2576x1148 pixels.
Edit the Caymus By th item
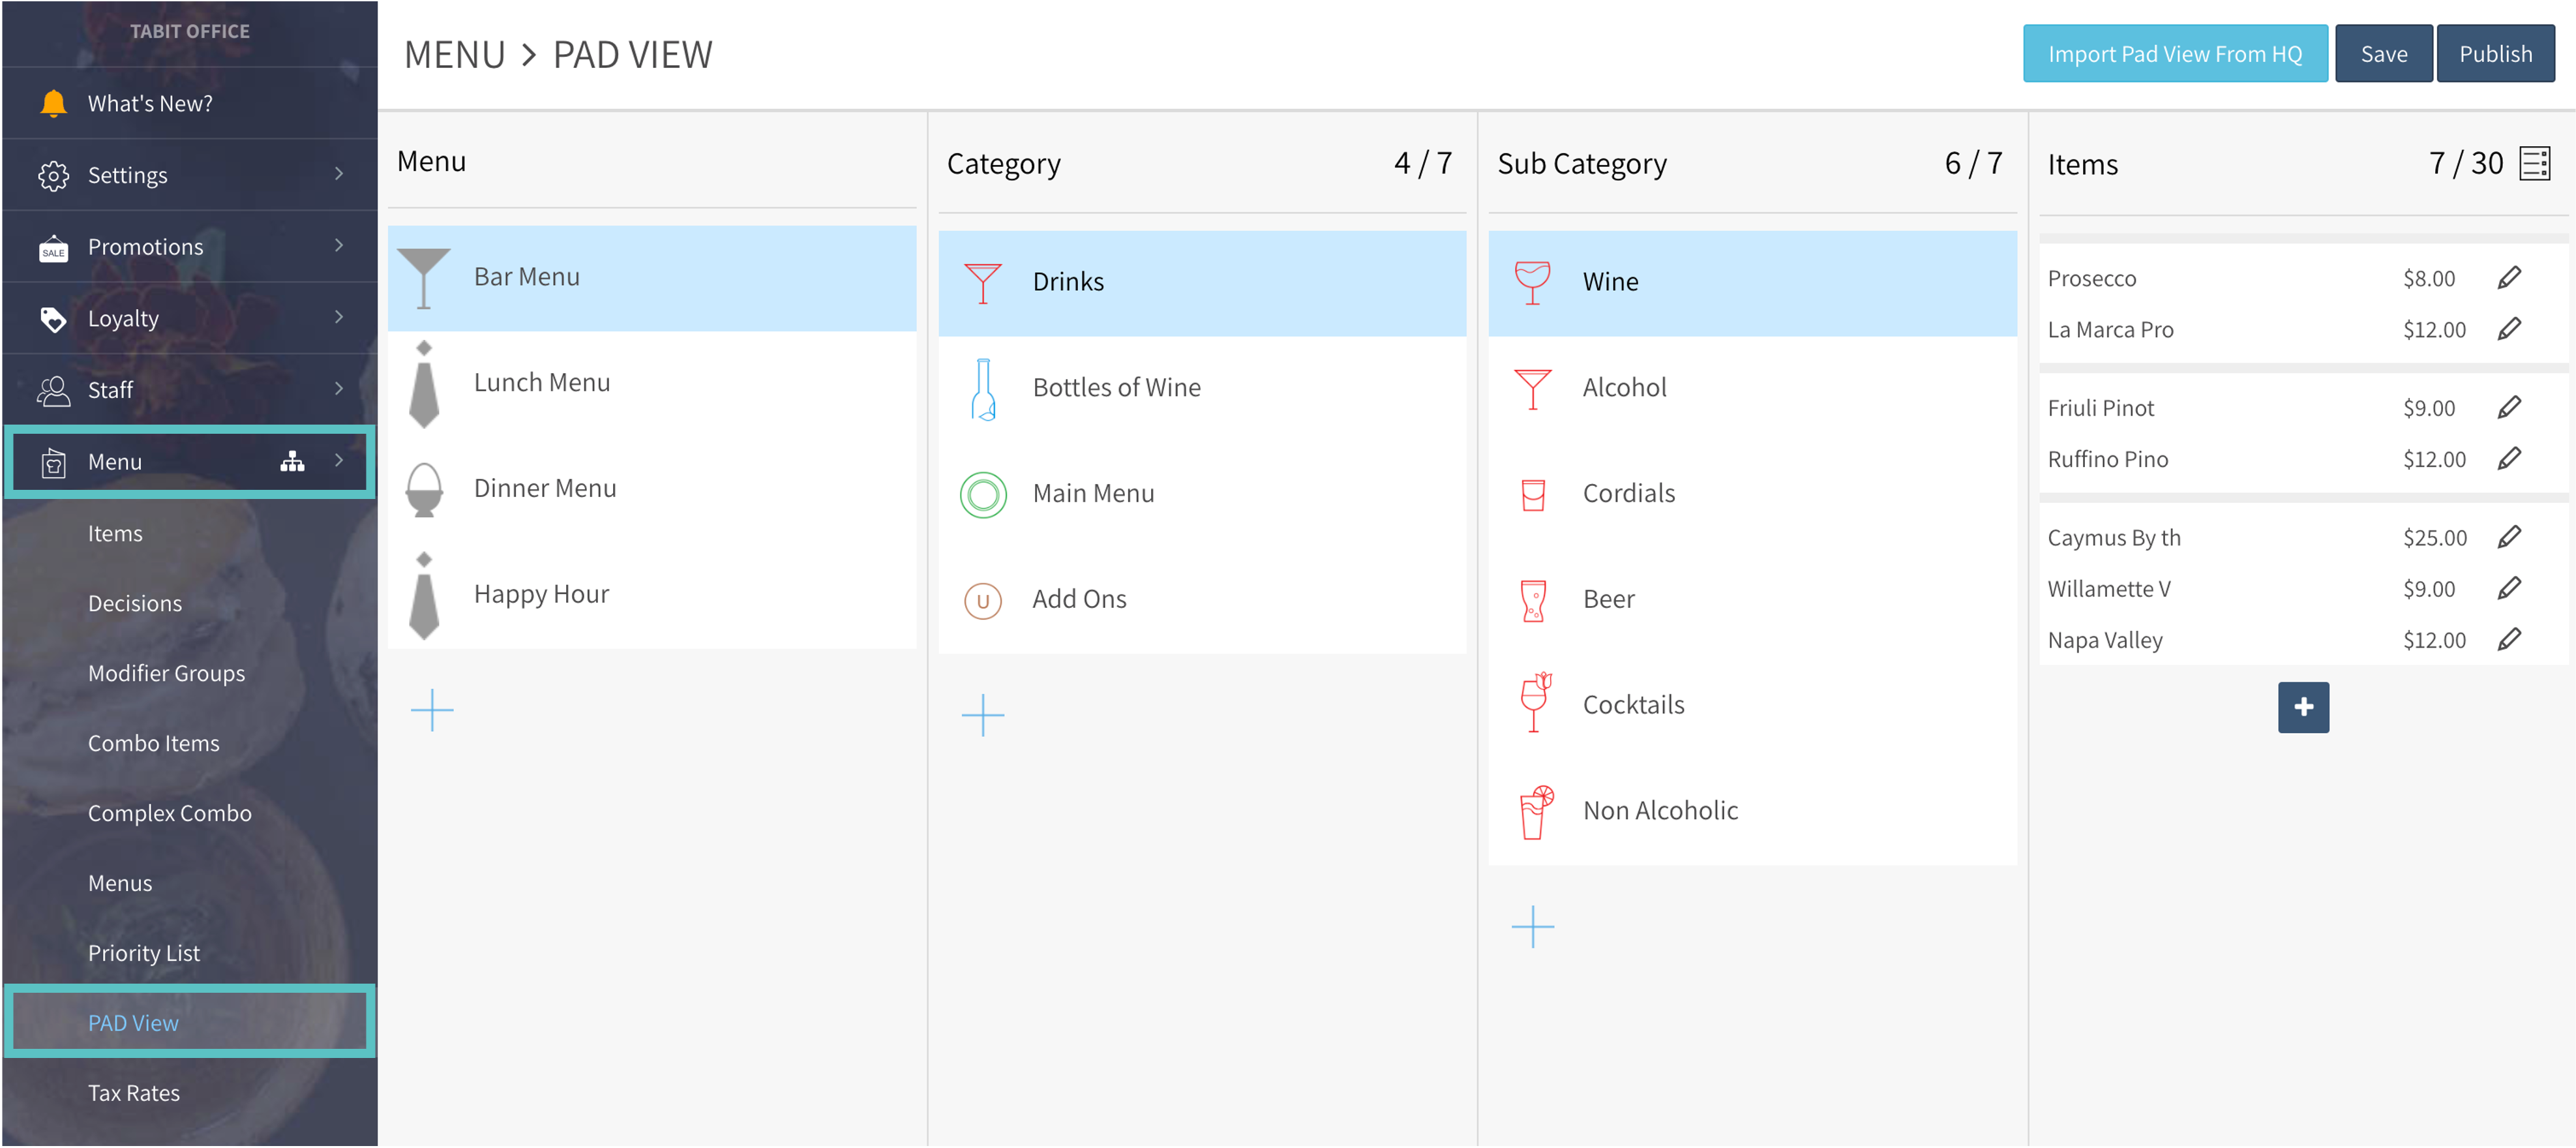(x=2509, y=537)
